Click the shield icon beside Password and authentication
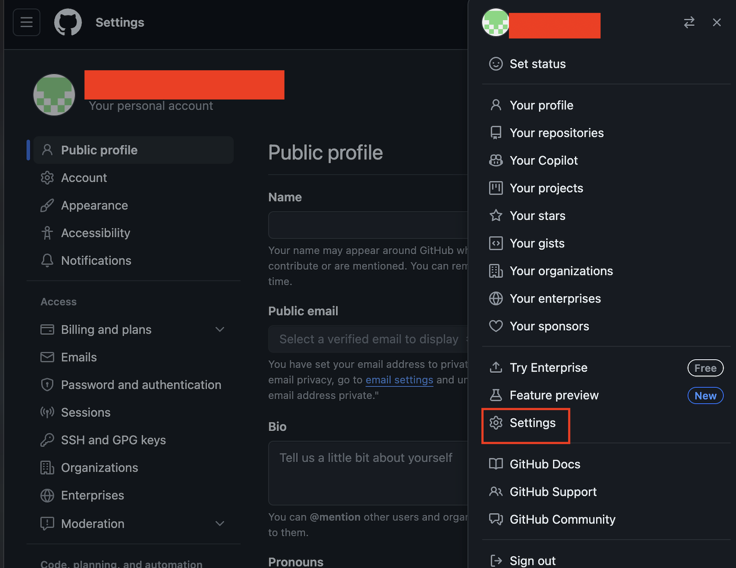 [x=47, y=384]
